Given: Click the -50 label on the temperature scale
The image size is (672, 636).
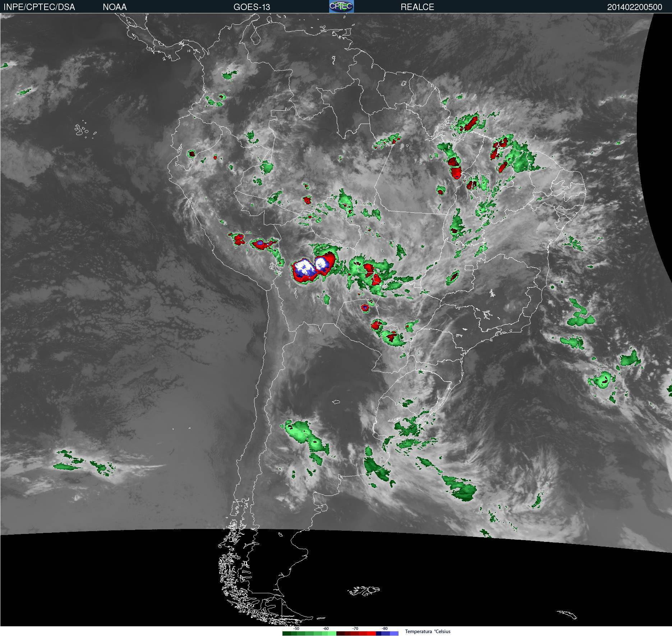Looking at the screenshot, I should [296, 628].
